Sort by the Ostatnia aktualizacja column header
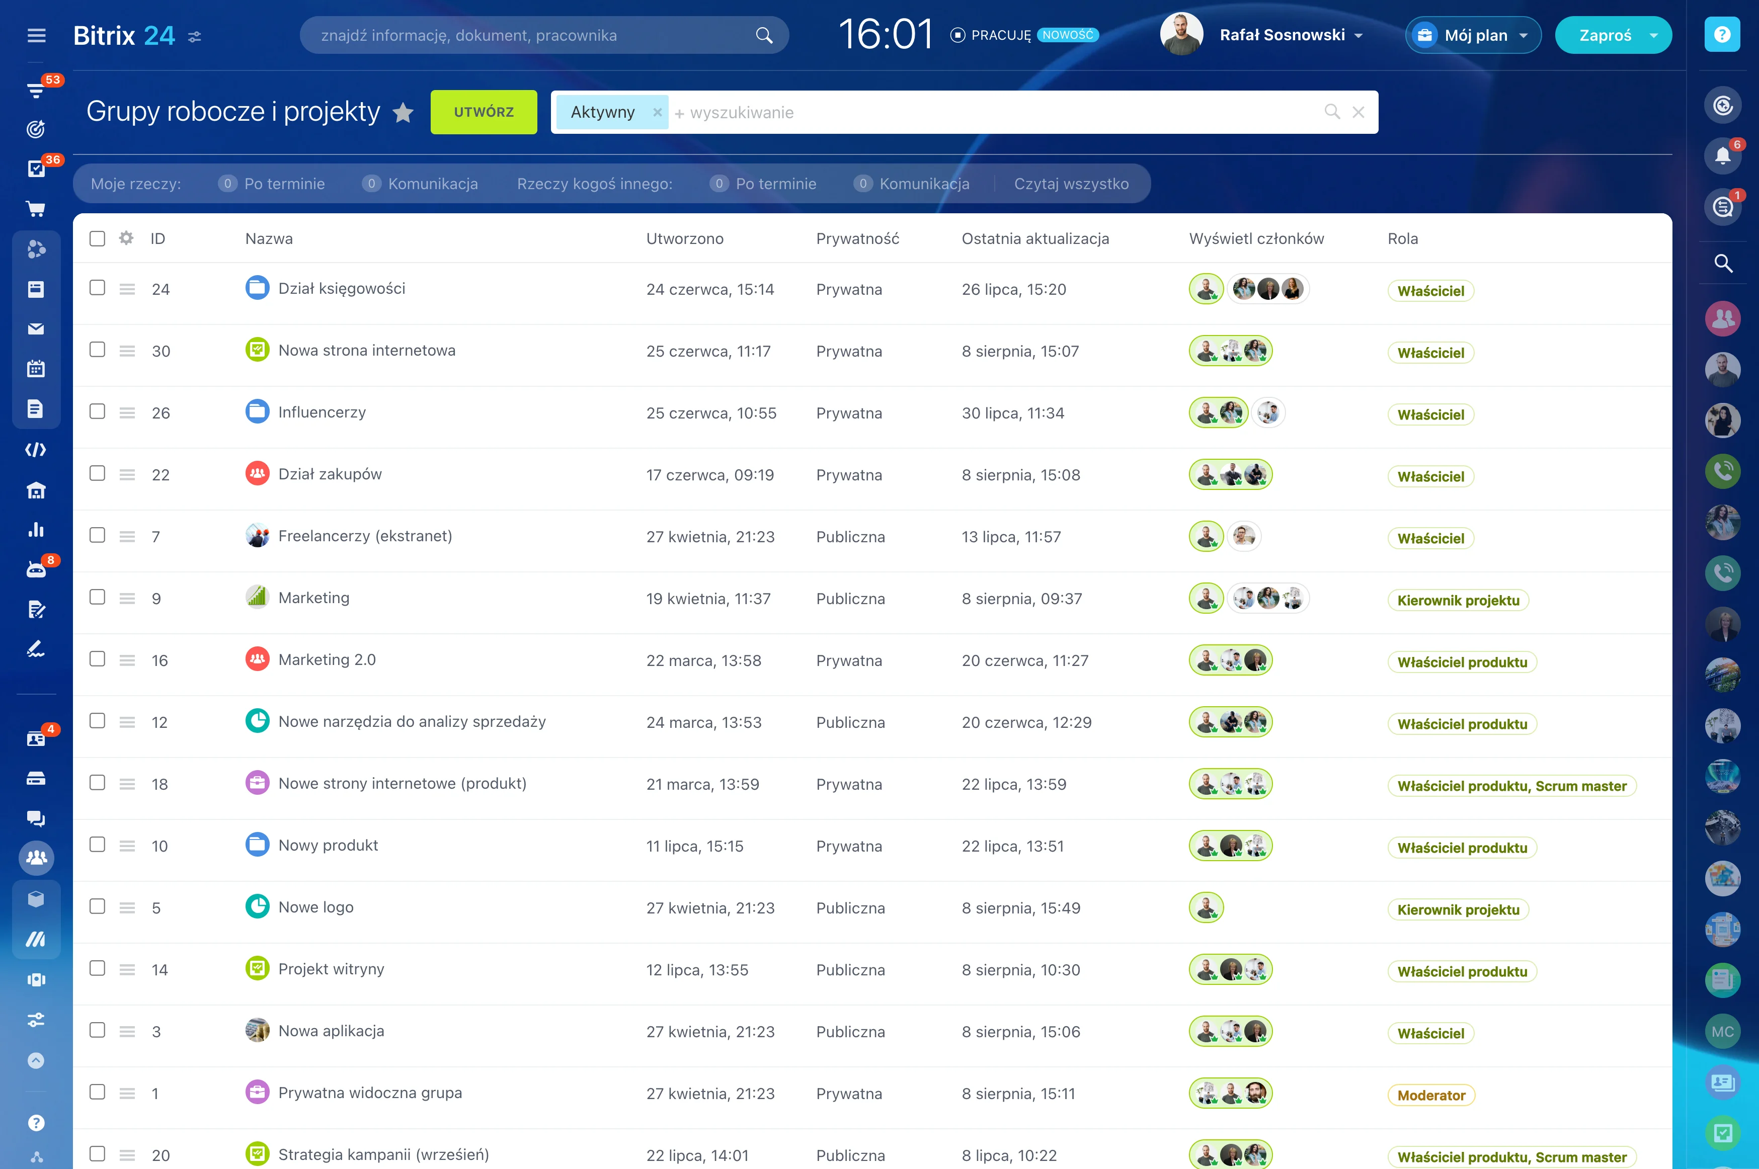Screen dimensions: 1759x1169 [x=1035, y=238]
